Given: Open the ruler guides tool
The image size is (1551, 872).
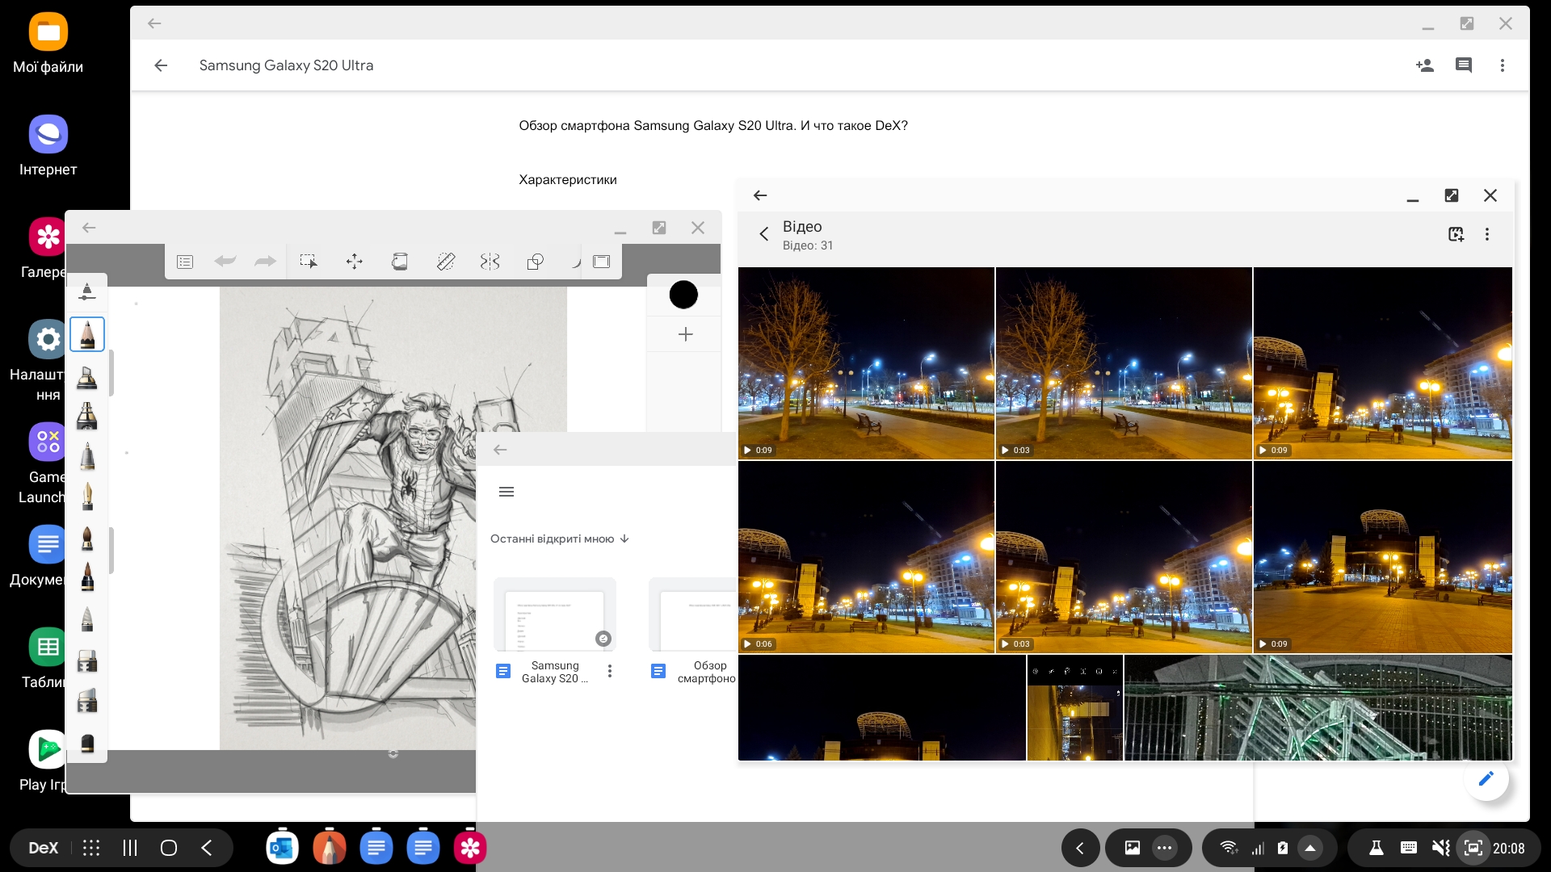Looking at the screenshot, I should [445, 261].
